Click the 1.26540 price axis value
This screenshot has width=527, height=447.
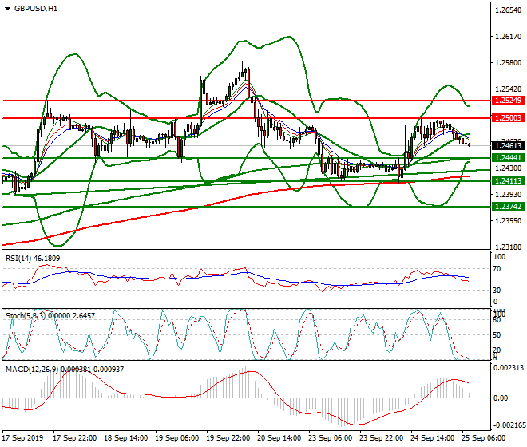509,10
